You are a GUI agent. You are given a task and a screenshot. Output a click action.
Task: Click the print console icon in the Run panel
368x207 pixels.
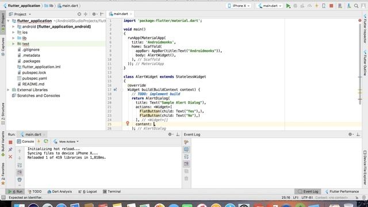click(x=20, y=180)
